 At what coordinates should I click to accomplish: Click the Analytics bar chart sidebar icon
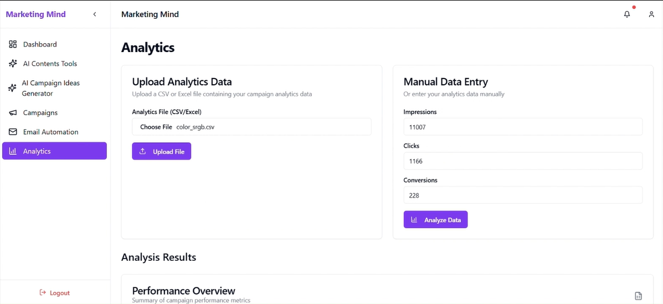[x=13, y=151]
